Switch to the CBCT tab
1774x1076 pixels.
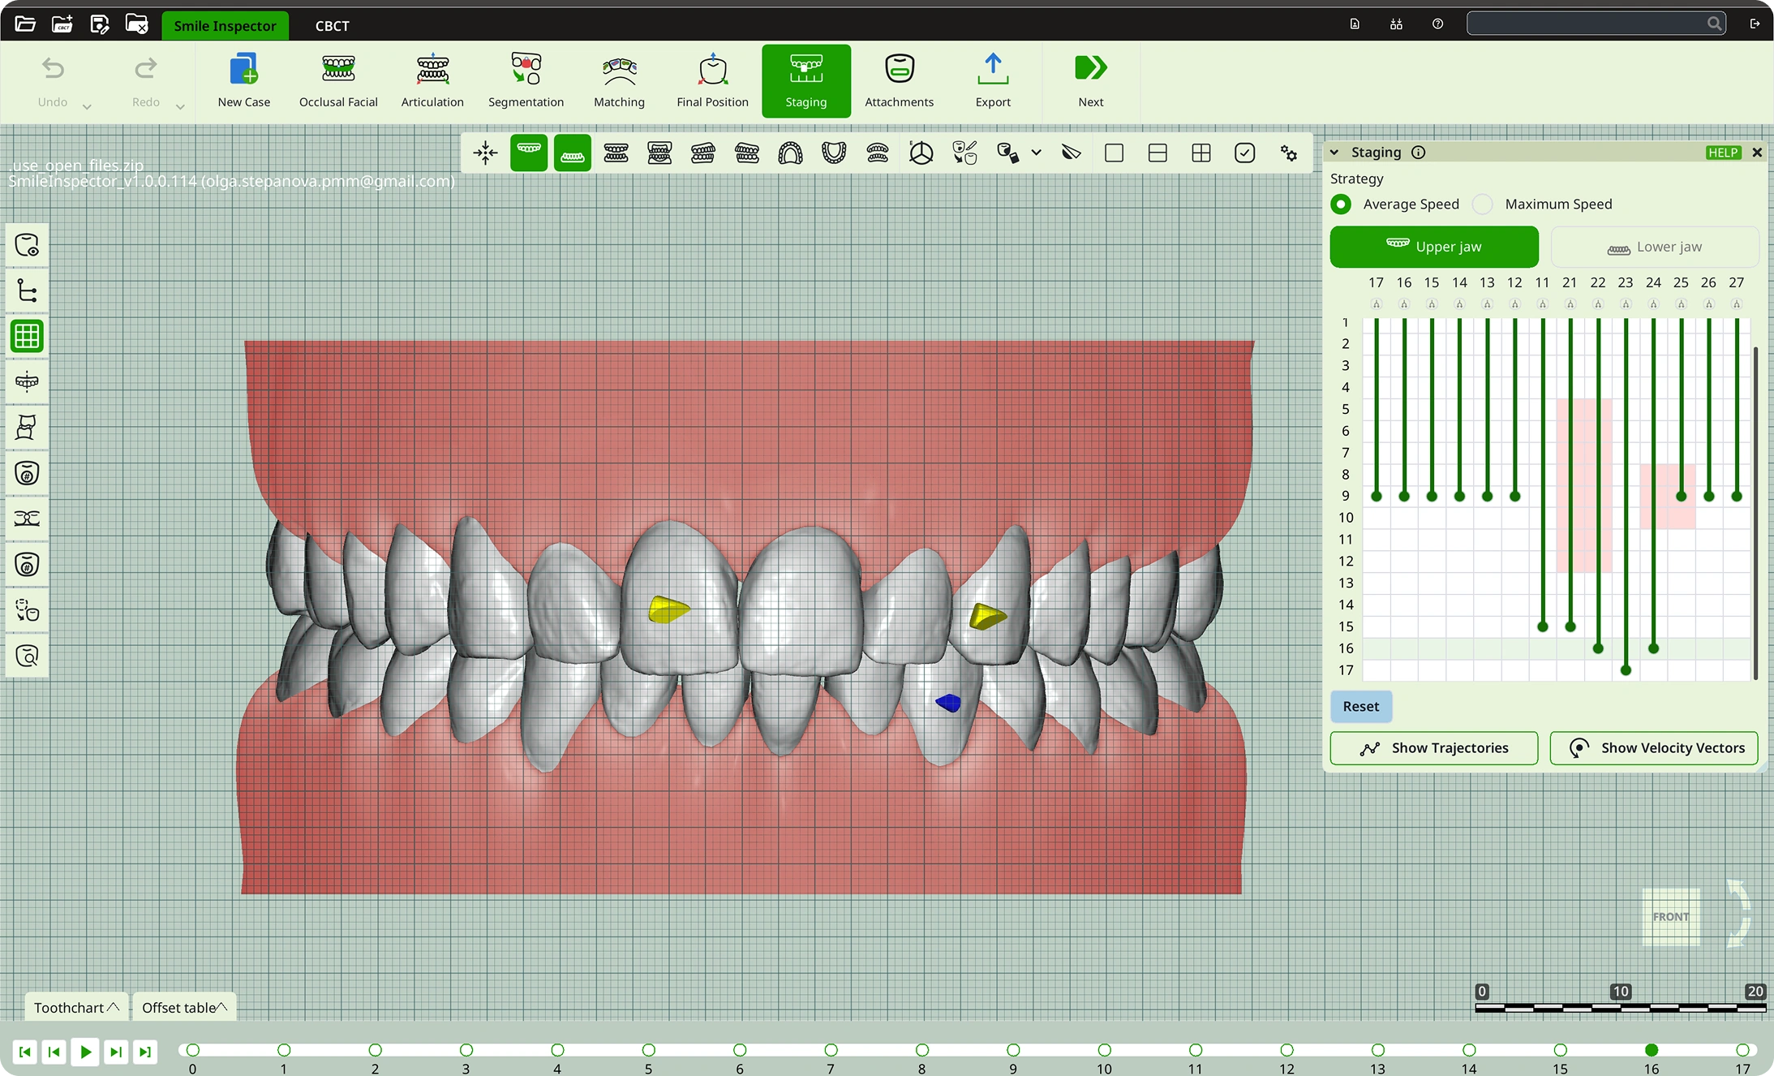[332, 25]
